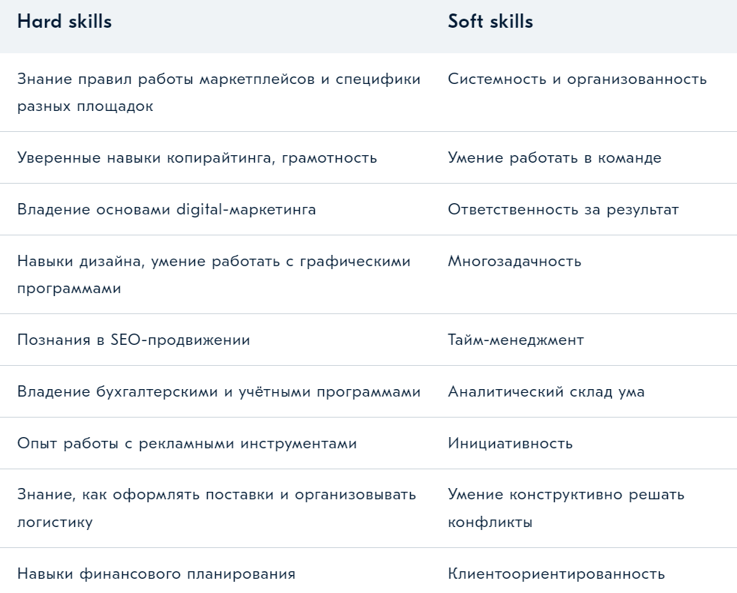737x593 pixels.
Task: Select the copywriting skills row text
Action: tap(197, 157)
